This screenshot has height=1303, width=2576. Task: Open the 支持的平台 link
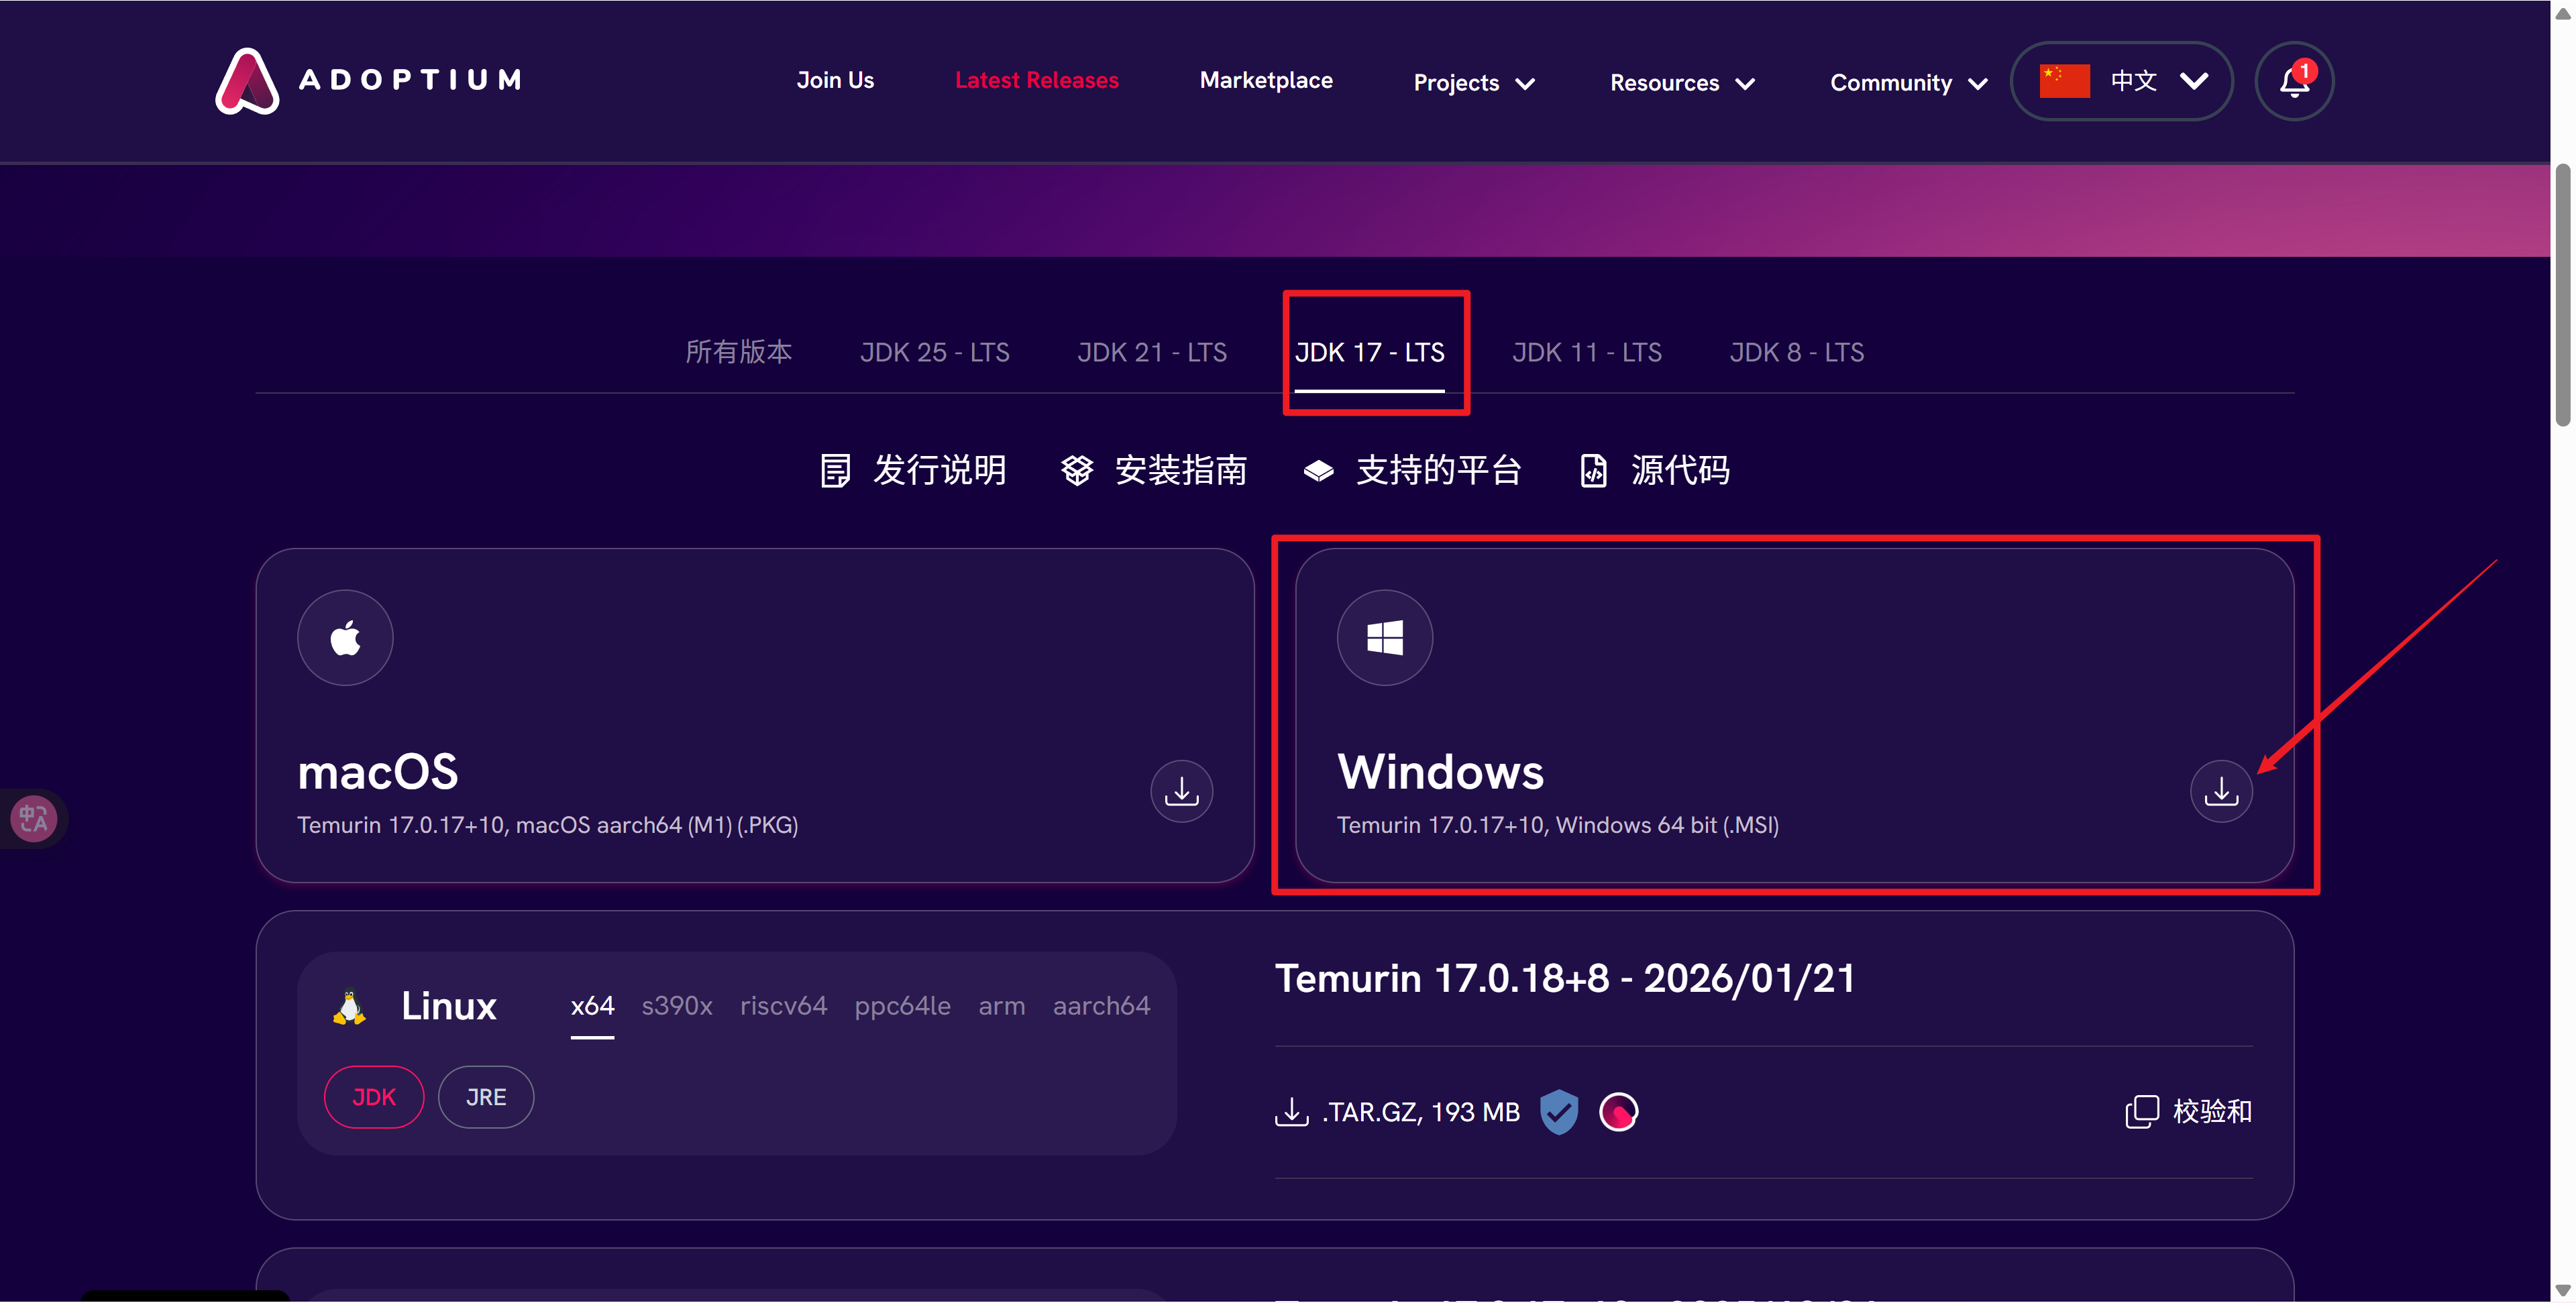(x=1412, y=470)
